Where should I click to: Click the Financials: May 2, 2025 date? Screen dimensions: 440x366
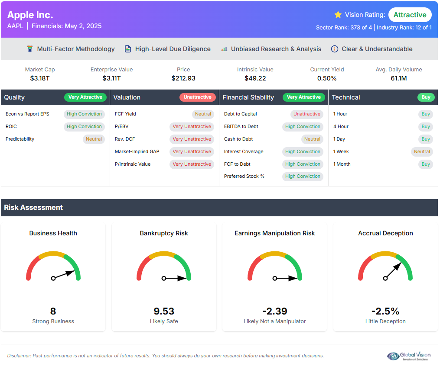pos(66,26)
